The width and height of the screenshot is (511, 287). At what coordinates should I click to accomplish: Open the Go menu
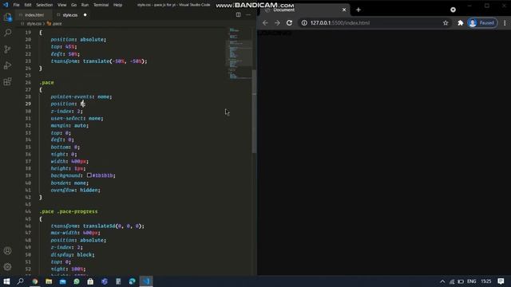click(x=74, y=5)
